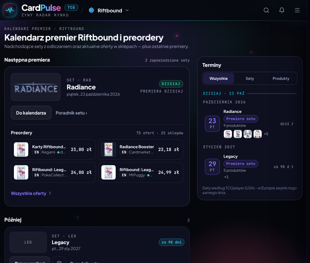Click Kegami offer product thumbnail
Viewport: 310px width, 263px height.
(21, 149)
